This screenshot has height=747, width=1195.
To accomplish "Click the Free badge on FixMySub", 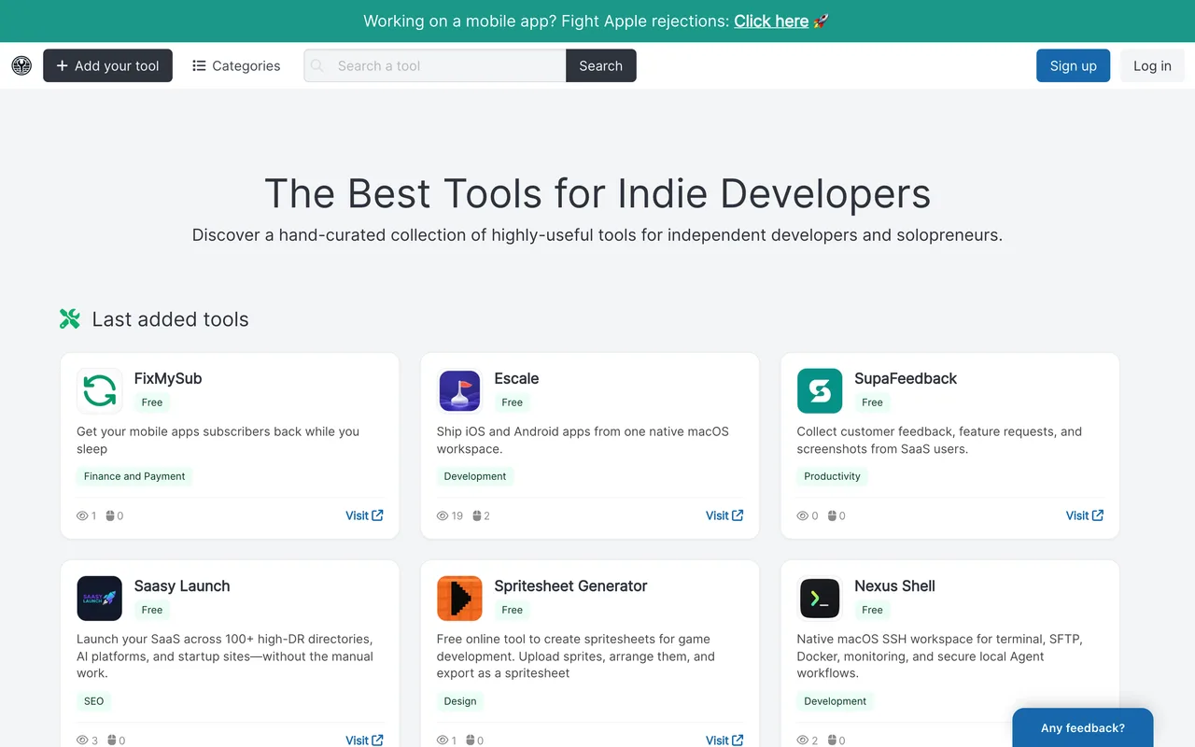I will tap(152, 402).
